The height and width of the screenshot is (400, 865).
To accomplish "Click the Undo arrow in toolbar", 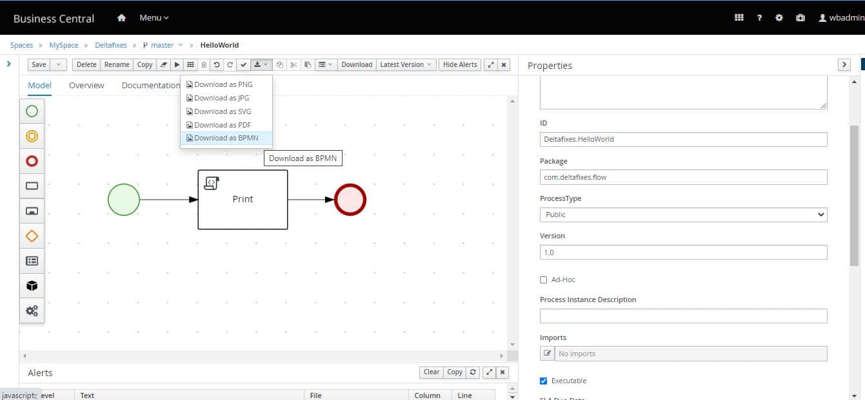I will point(217,64).
